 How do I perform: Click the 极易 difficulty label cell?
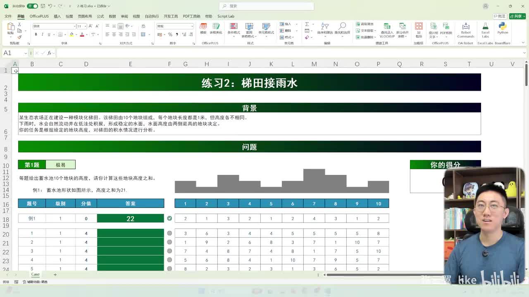(60, 165)
